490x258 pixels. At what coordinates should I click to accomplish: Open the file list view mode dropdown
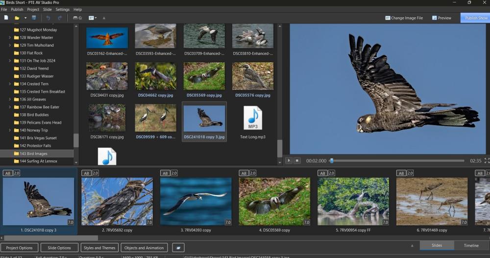pyautogui.click(x=92, y=18)
